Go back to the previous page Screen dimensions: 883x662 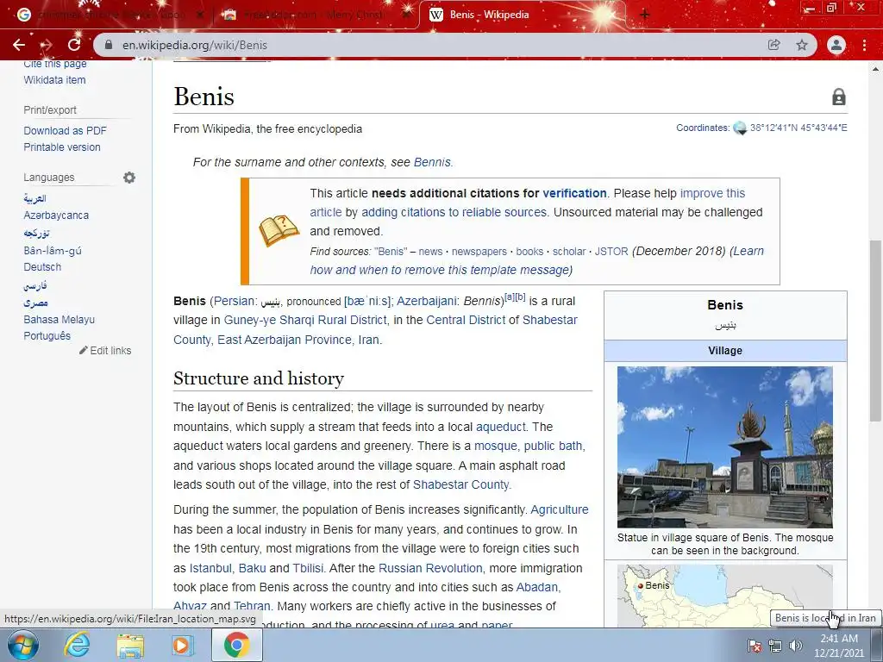[x=19, y=45]
